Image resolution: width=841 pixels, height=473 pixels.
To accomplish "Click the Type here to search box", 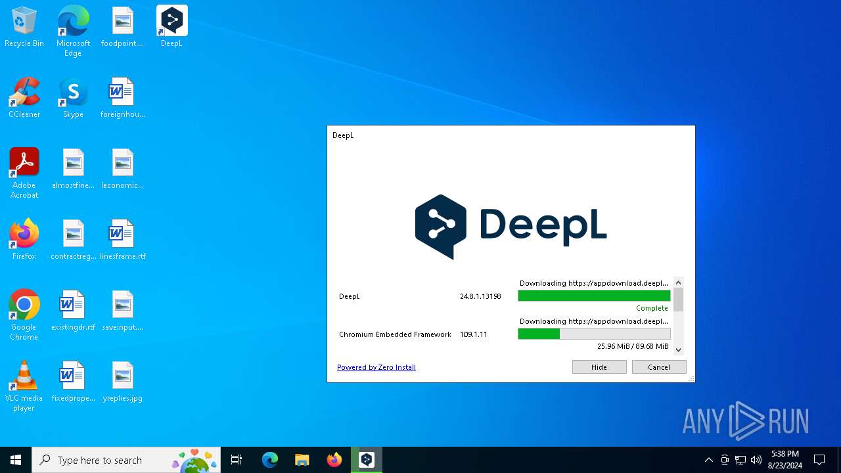I will point(126,460).
